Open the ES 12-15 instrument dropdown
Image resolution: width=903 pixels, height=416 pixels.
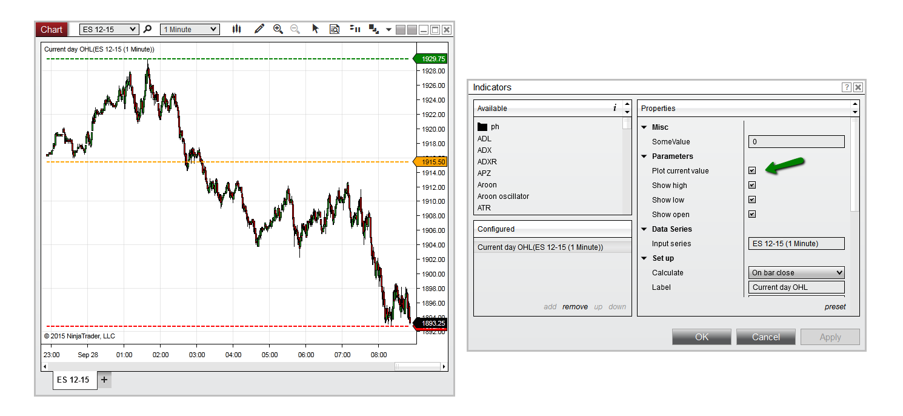point(109,29)
